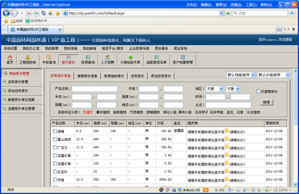Click the search magnifier button beside 百度 box
The image size is (299, 194).
(292, 13)
